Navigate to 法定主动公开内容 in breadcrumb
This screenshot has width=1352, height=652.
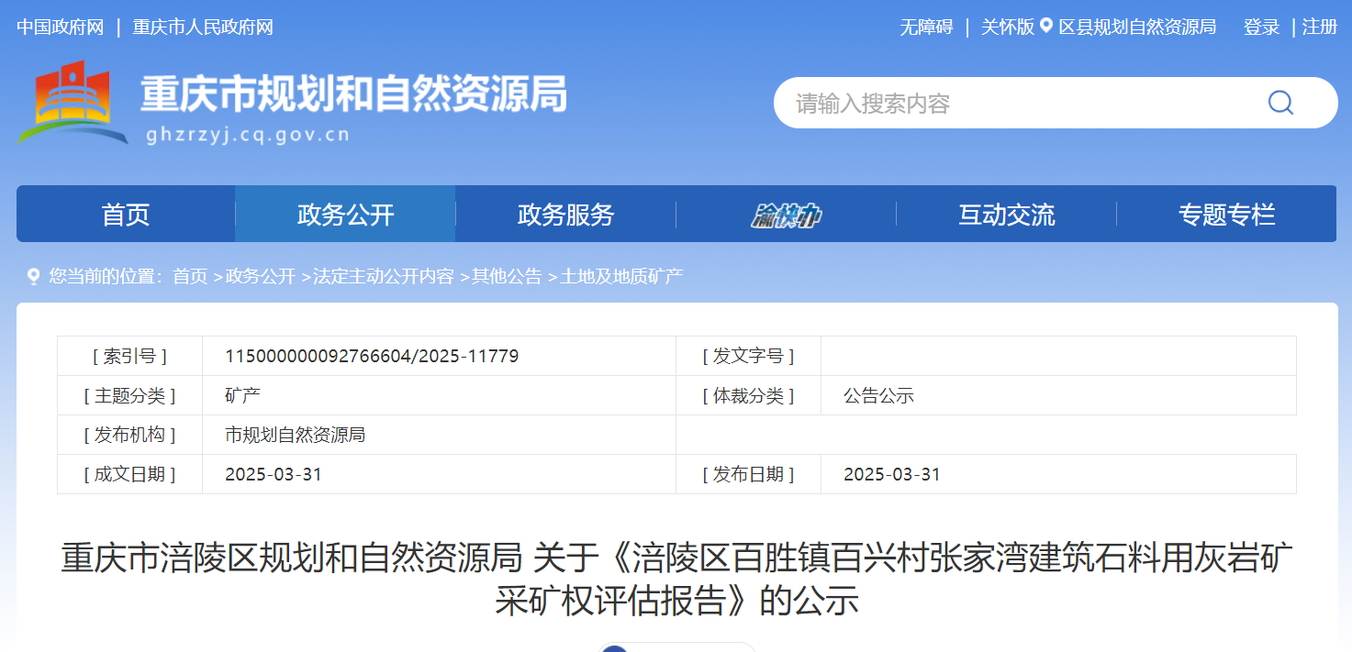coord(383,276)
